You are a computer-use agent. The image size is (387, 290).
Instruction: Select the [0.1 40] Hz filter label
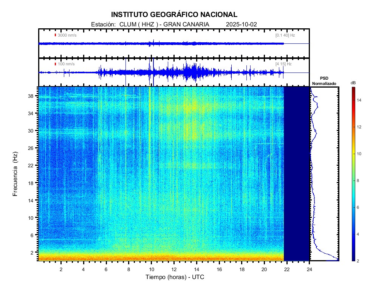pos(285,35)
